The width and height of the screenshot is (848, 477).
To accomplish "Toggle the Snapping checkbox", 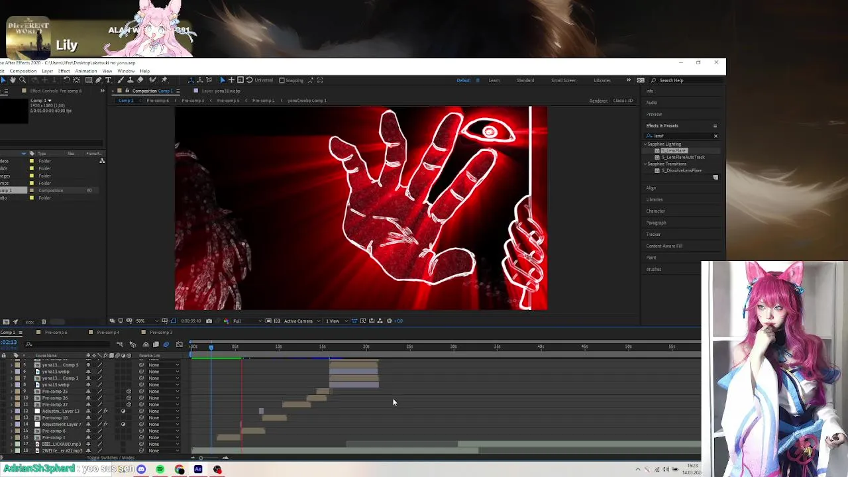I will click(282, 80).
